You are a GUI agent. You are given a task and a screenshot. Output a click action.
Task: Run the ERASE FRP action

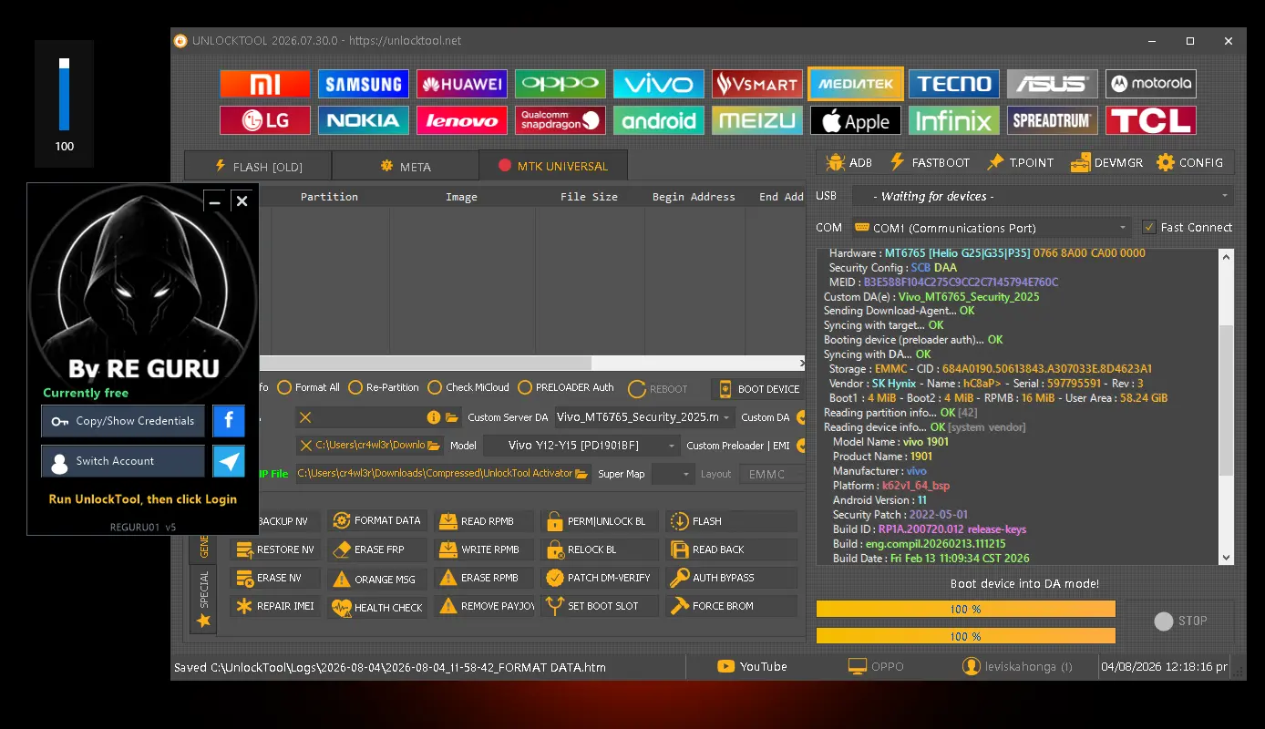tap(377, 549)
